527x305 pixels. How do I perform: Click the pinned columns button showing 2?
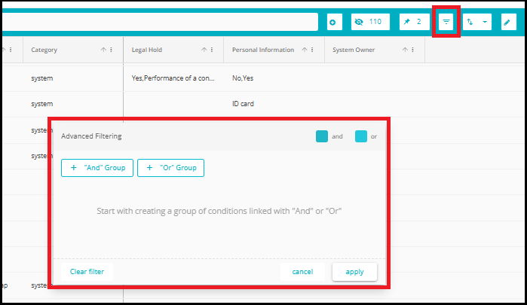pyautogui.click(x=412, y=22)
